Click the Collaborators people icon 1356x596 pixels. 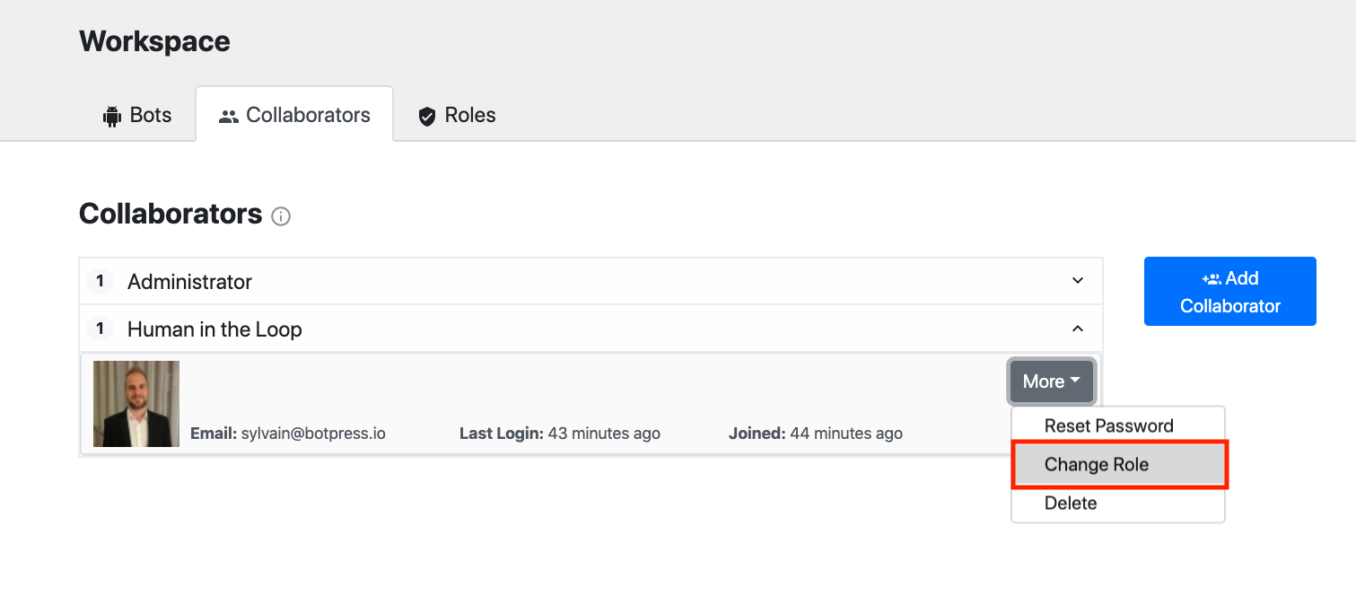coord(229,116)
